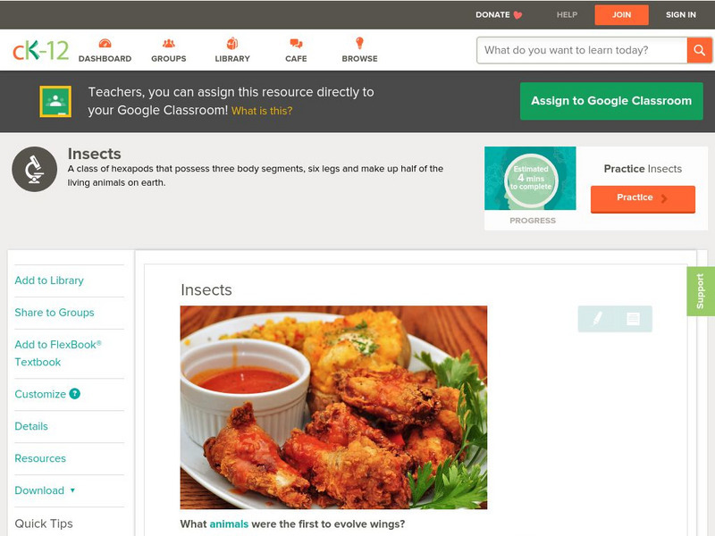Open the Browse lightbulb icon
The image size is (715, 536).
pyautogui.click(x=359, y=43)
